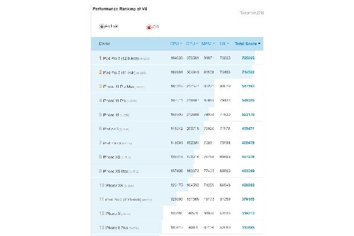Sort the table by CPU column
Viewport: 354px width, 236px height.
click(176, 43)
